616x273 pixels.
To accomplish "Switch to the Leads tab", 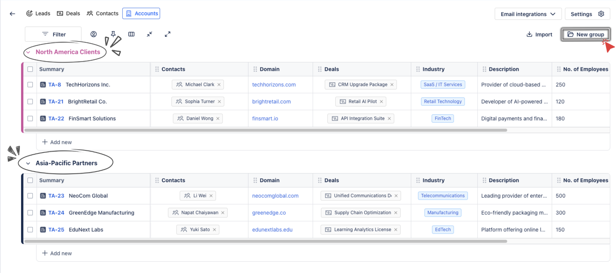I will (38, 13).
